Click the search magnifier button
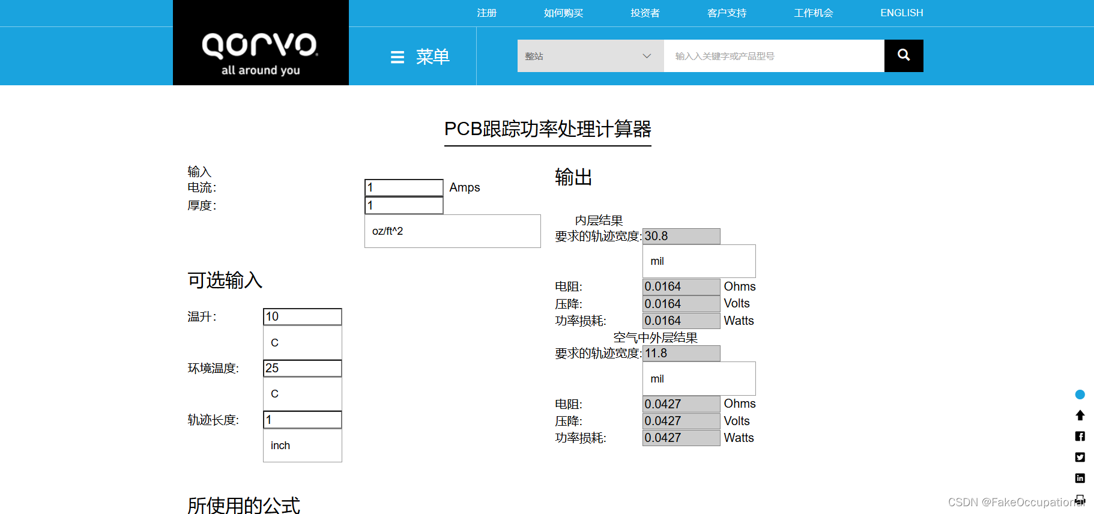The width and height of the screenshot is (1094, 514). coord(904,56)
